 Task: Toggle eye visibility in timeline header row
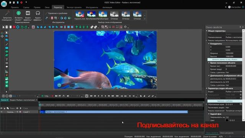point(2,108)
